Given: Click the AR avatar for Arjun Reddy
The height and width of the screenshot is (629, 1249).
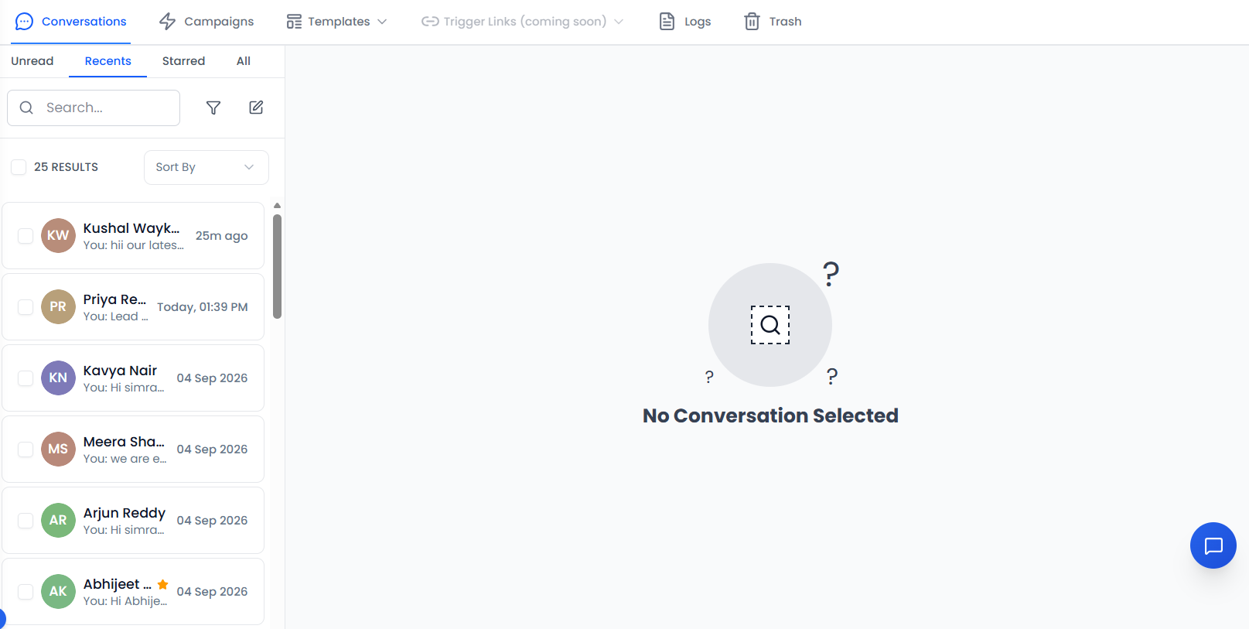Looking at the screenshot, I should tap(58, 520).
